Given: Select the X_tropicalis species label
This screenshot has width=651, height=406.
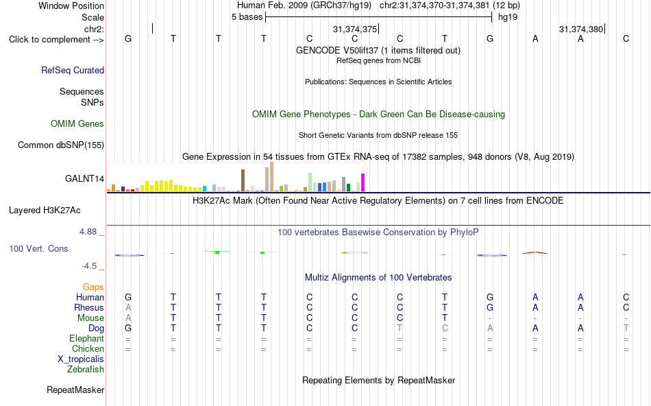Looking at the screenshot, I should coord(81,359).
